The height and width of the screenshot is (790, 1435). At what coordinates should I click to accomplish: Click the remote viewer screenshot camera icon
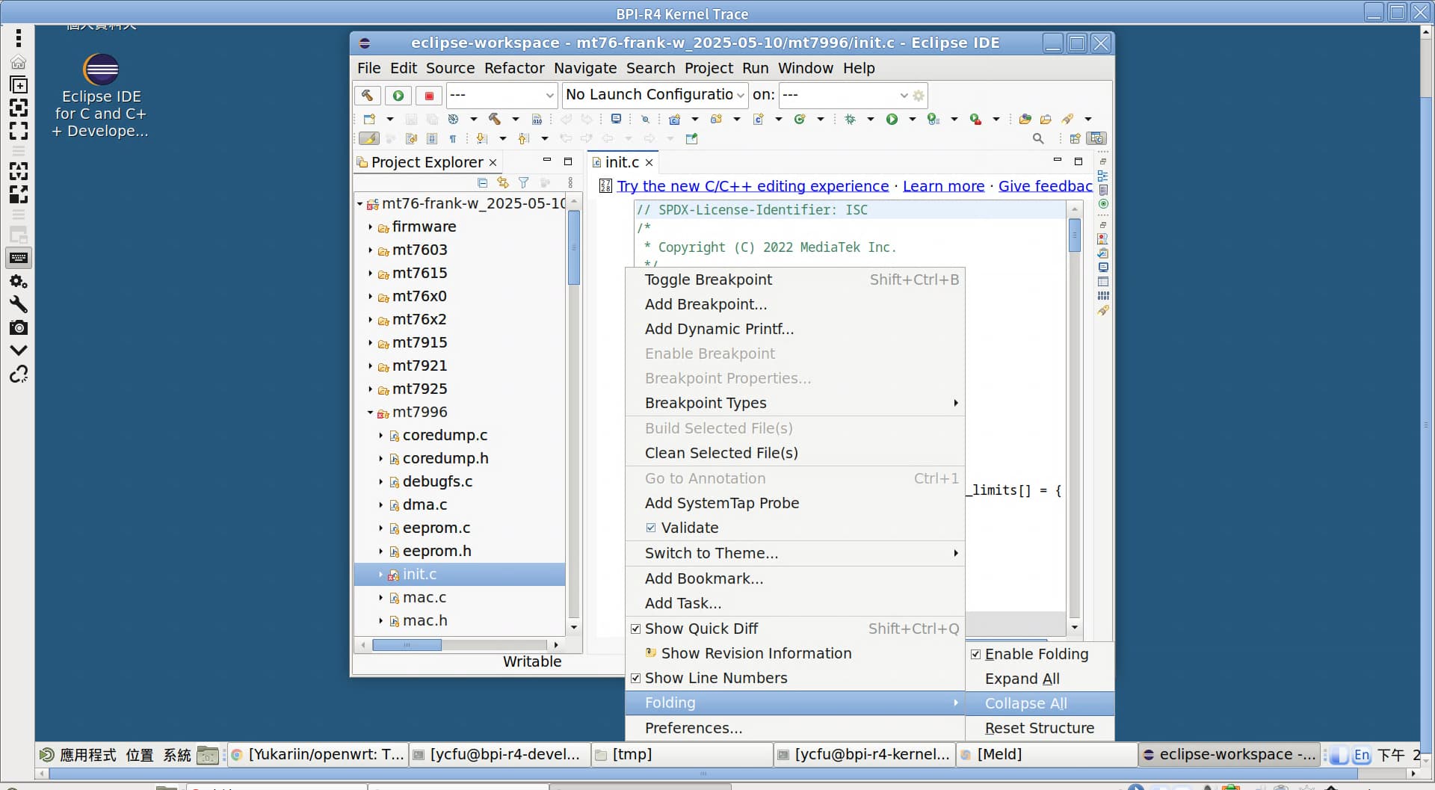19,327
